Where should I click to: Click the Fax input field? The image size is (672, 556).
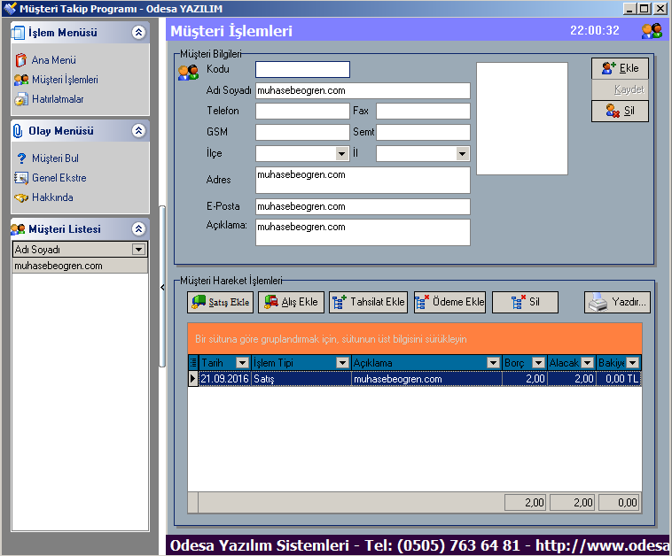point(423,111)
